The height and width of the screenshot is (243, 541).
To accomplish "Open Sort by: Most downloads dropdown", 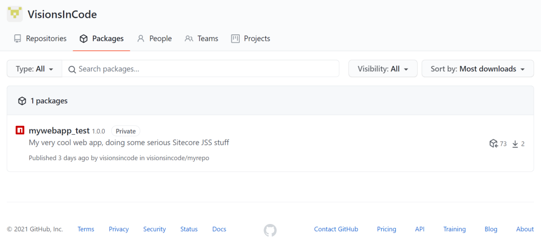I will [x=477, y=69].
